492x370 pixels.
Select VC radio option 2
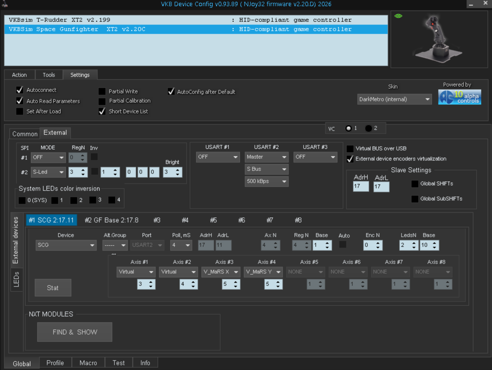point(369,128)
